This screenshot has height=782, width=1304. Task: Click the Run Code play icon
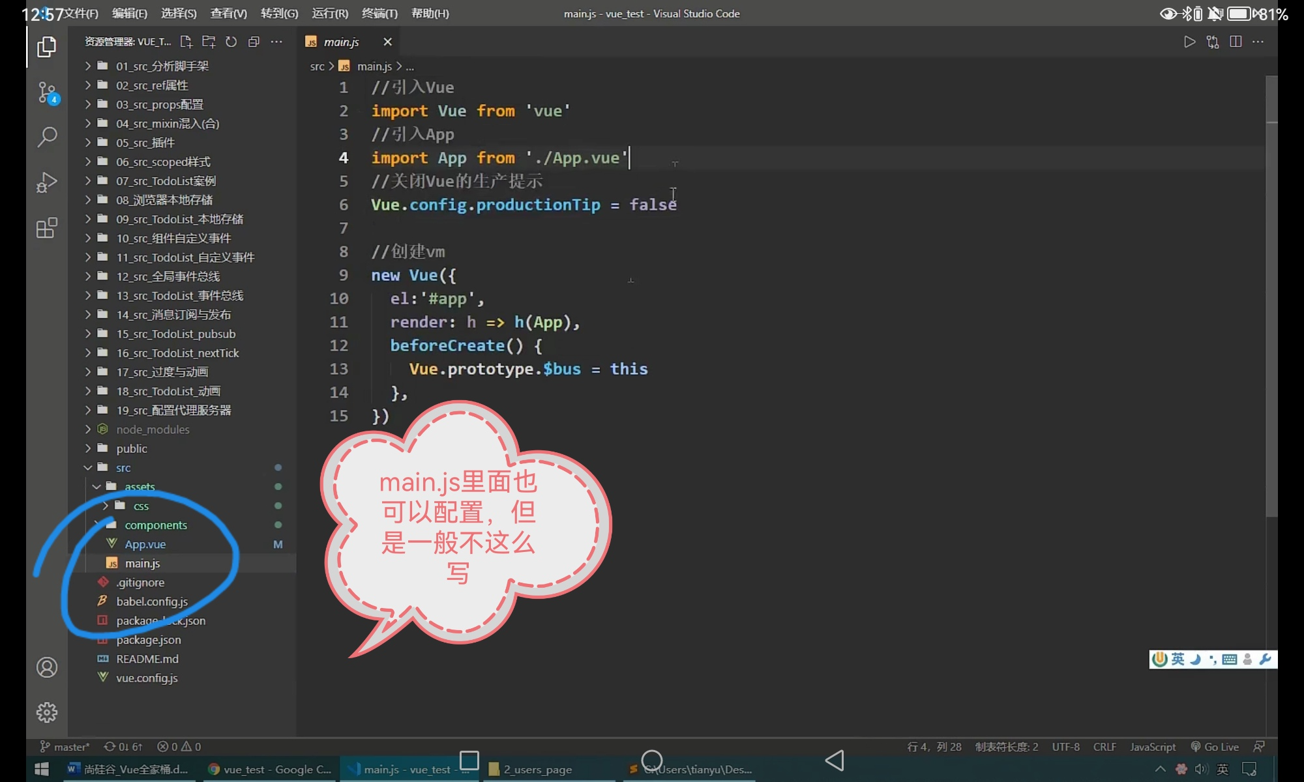[1189, 42]
